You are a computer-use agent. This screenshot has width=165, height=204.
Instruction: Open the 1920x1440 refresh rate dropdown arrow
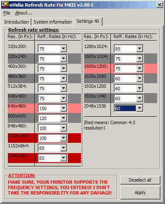[140, 98]
